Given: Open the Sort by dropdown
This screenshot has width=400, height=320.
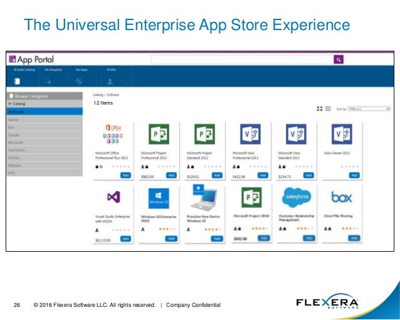Looking at the screenshot, I should pos(369,109).
